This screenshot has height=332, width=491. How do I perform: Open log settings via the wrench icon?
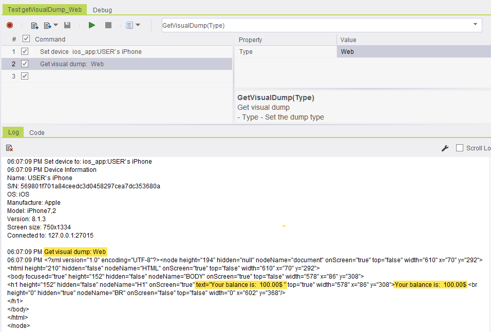[445, 148]
